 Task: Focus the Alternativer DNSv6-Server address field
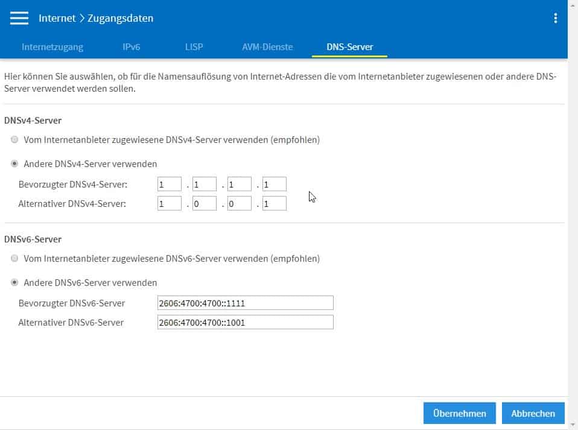pos(245,322)
